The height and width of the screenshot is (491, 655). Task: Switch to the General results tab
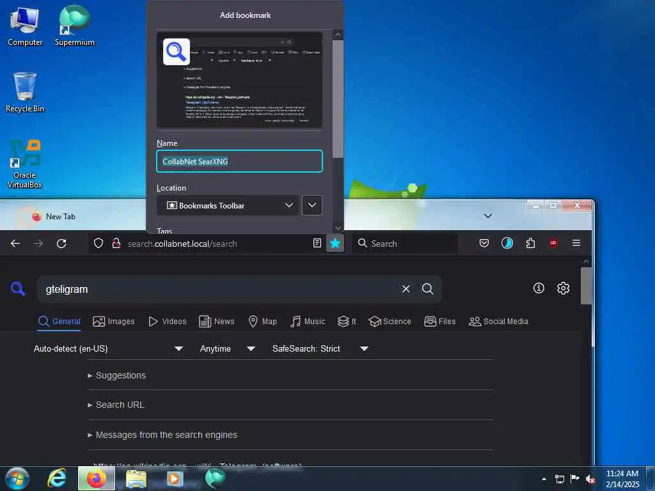click(x=59, y=322)
